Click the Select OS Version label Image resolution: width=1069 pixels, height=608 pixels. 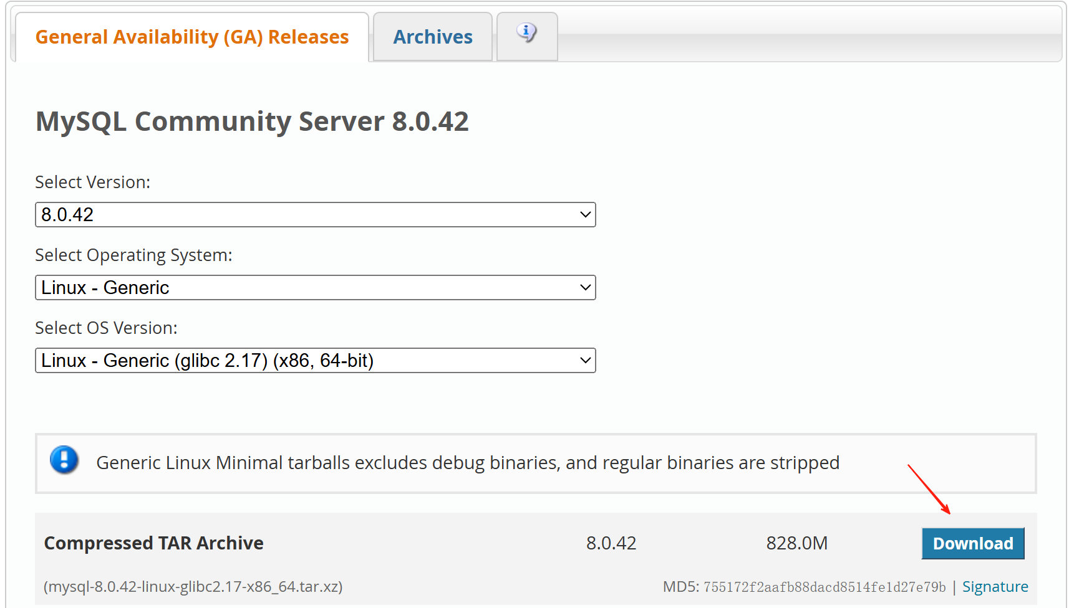pos(107,328)
